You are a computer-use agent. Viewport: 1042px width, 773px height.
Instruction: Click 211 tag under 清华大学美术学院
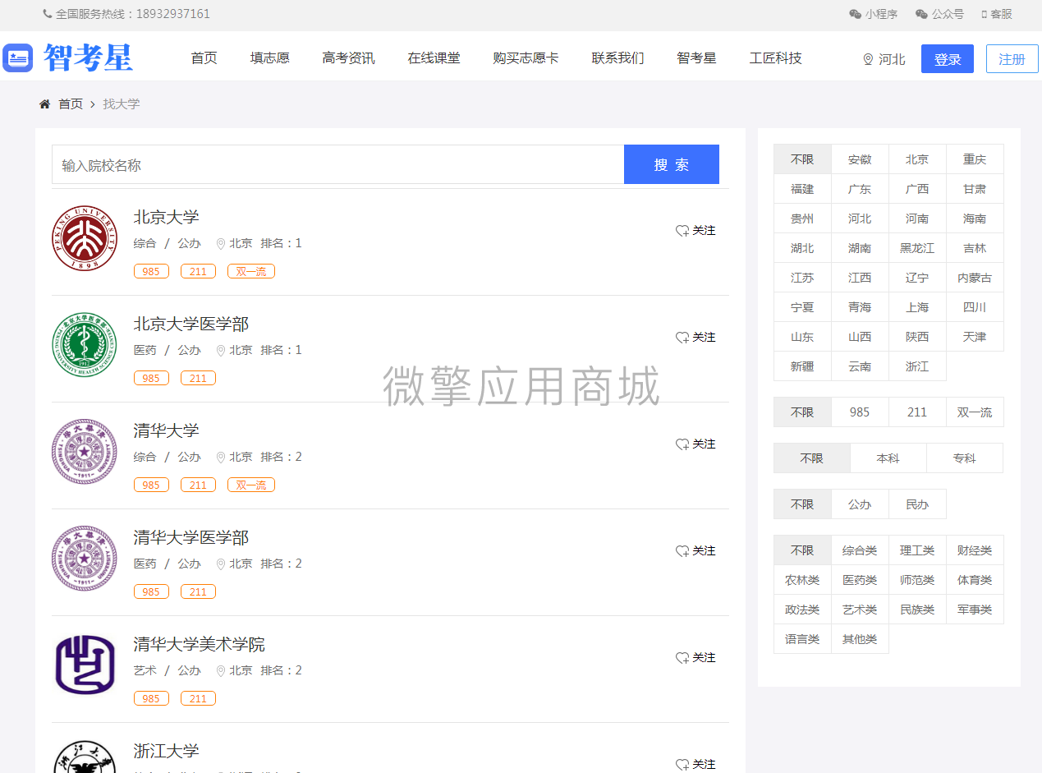point(198,698)
